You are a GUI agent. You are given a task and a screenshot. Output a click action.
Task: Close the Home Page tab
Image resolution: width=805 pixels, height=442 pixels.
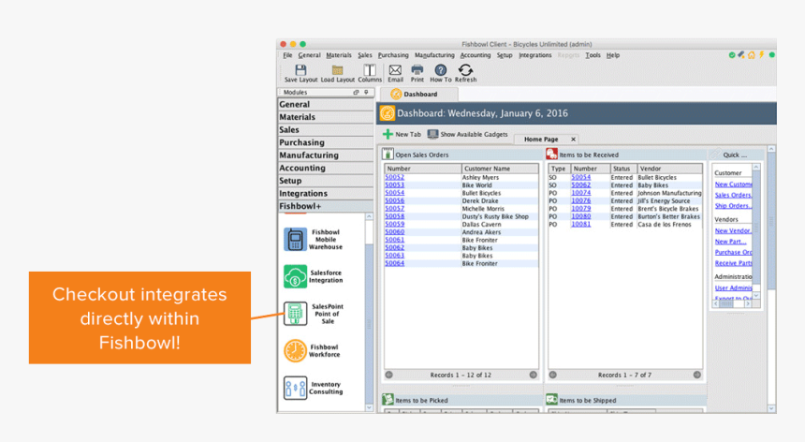574,140
